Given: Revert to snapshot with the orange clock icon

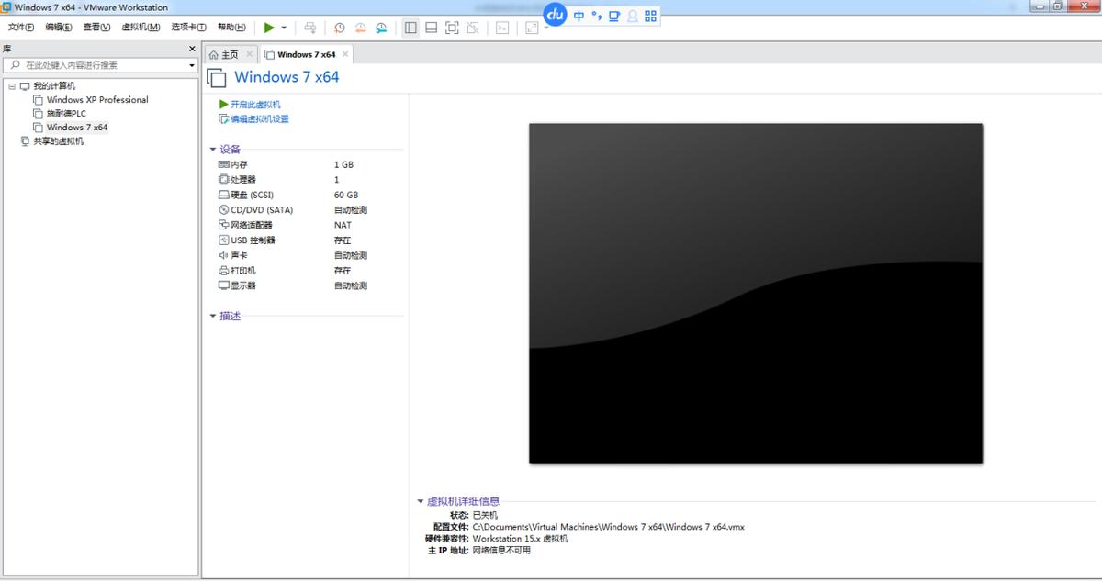Looking at the screenshot, I should (x=361, y=28).
